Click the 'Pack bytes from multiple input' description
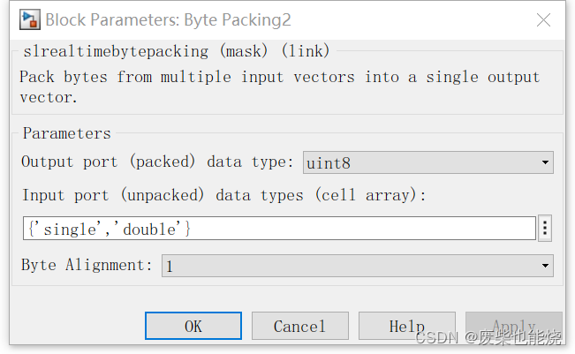Image resolution: width=575 pixels, height=354 pixels. point(279,77)
